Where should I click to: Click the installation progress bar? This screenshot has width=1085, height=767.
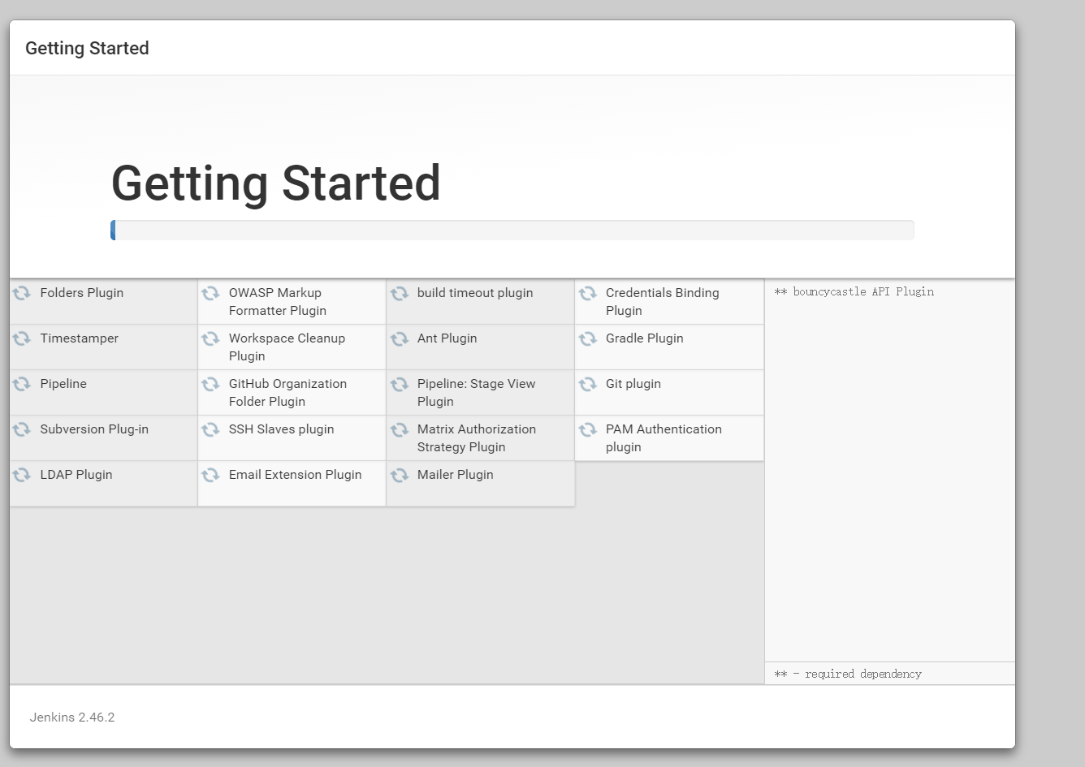[x=512, y=231]
